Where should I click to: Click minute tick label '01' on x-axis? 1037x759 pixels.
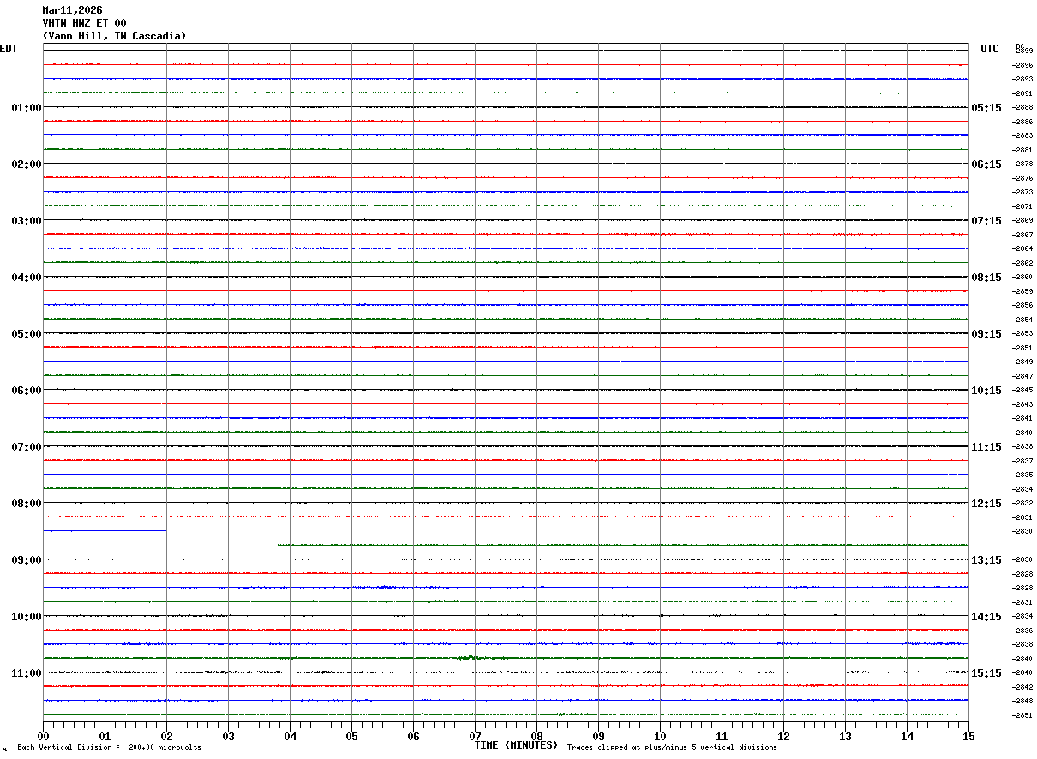click(x=105, y=736)
